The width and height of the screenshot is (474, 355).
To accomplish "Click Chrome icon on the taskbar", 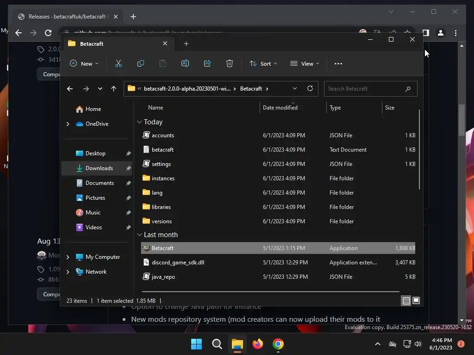I will [x=278, y=344].
